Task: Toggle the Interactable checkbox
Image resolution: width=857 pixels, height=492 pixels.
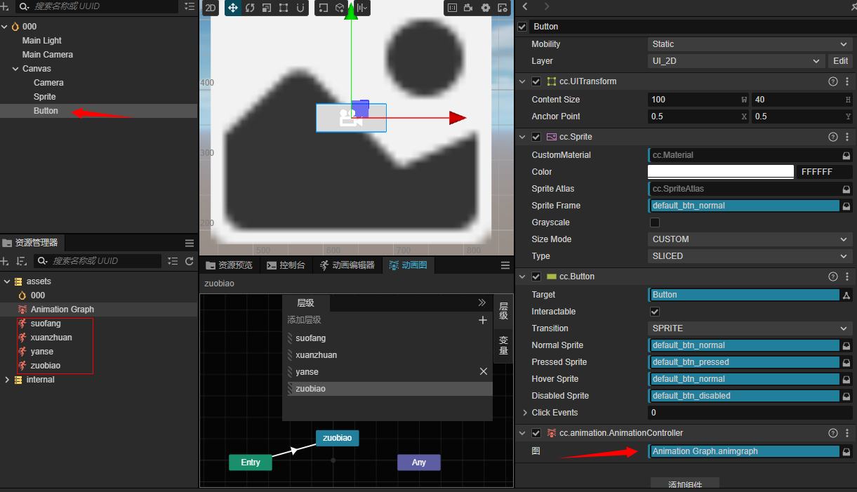Action: click(x=655, y=312)
